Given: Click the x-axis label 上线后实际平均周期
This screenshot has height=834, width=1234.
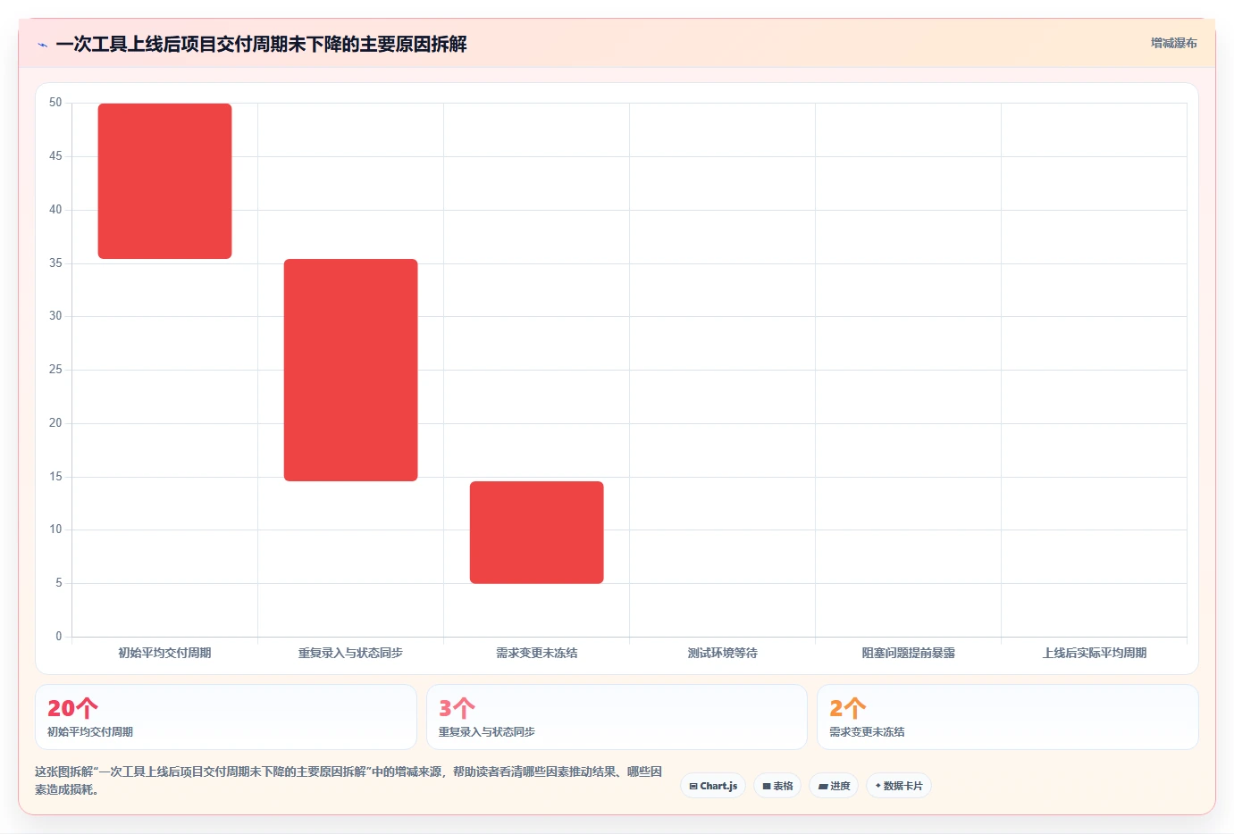Looking at the screenshot, I should click(x=1094, y=653).
